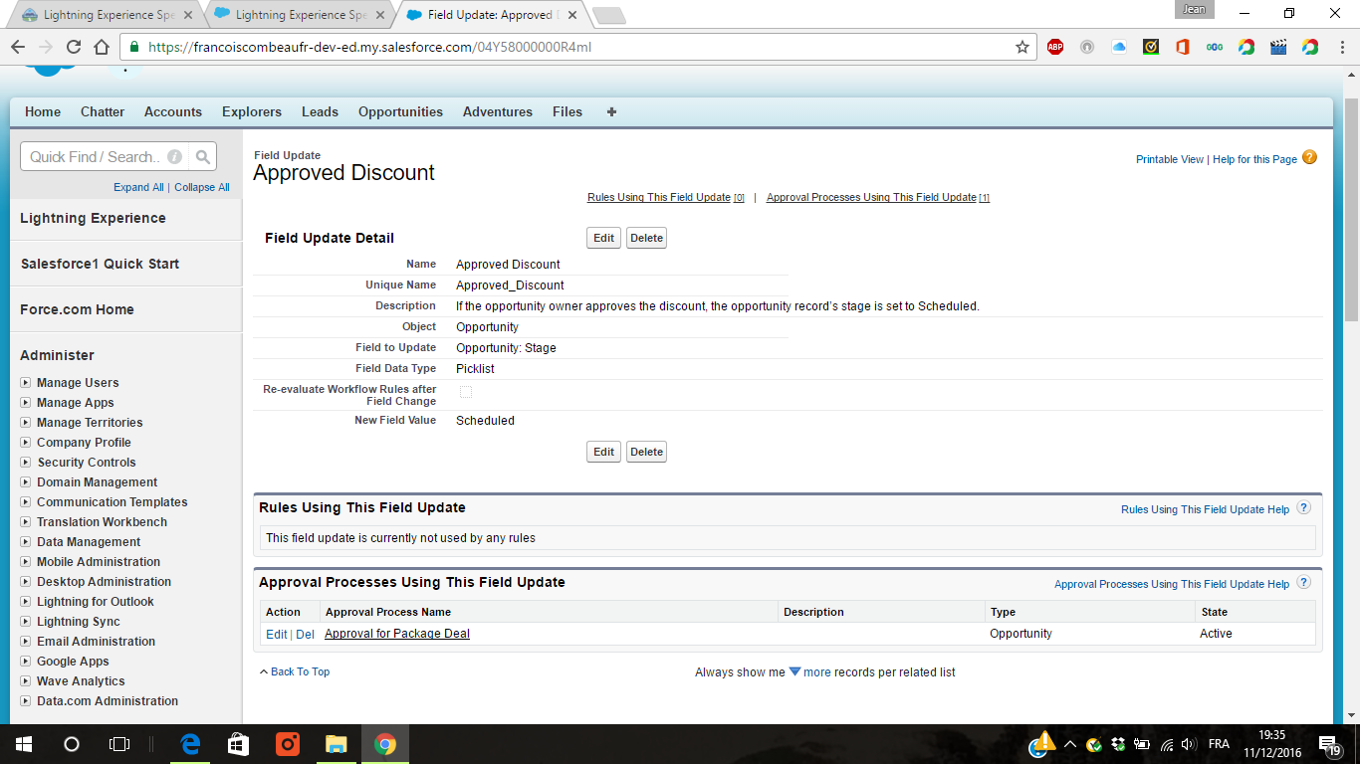
Task: Bookmark this page with the star icon
Action: [x=1021, y=47]
